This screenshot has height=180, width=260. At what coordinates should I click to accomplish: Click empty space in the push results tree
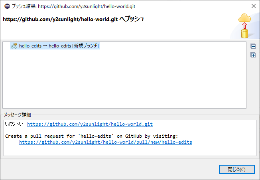click(x=124, y=80)
